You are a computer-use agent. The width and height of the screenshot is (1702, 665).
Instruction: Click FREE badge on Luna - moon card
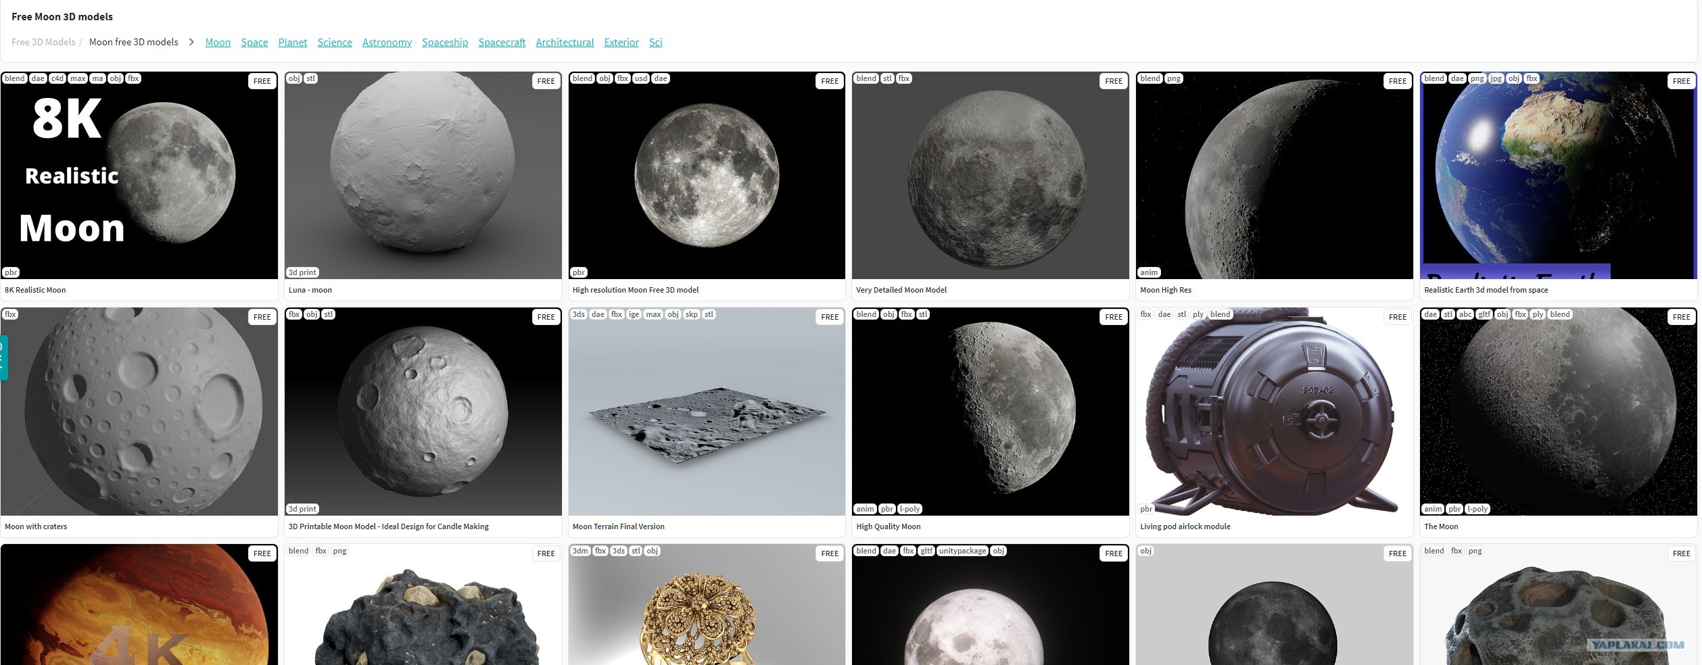point(546,81)
